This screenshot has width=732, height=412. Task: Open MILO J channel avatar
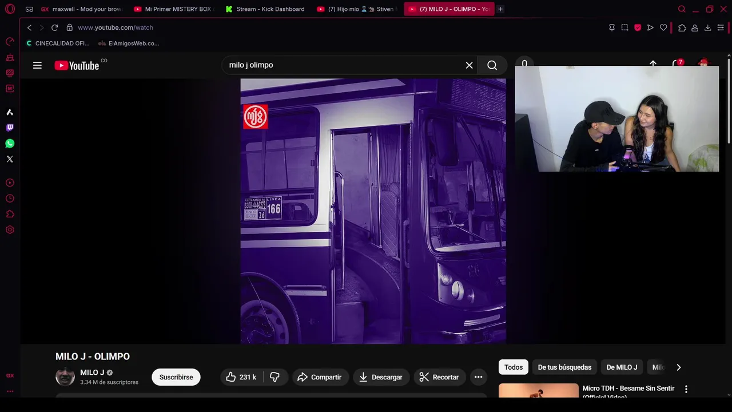pyautogui.click(x=65, y=377)
